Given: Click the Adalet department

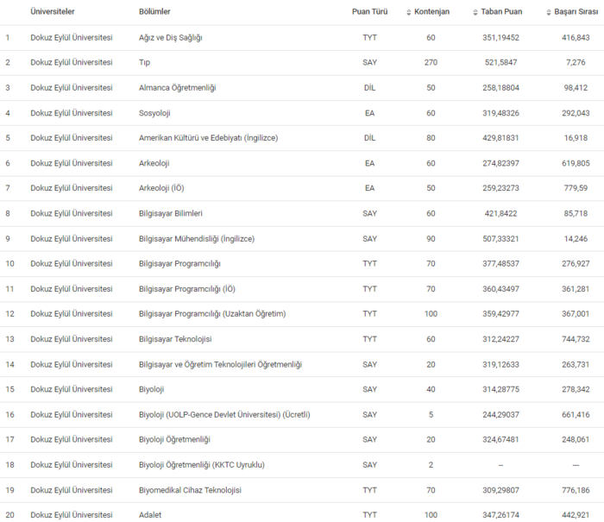Looking at the screenshot, I should tap(150, 515).
